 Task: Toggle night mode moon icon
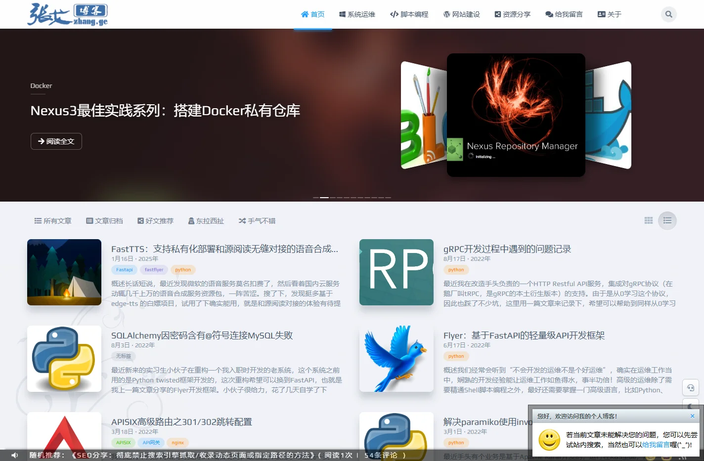tap(691, 406)
